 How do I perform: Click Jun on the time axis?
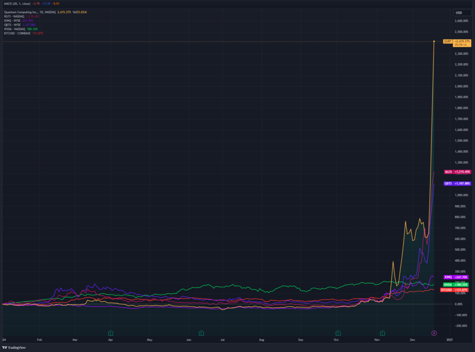pos(189,340)
